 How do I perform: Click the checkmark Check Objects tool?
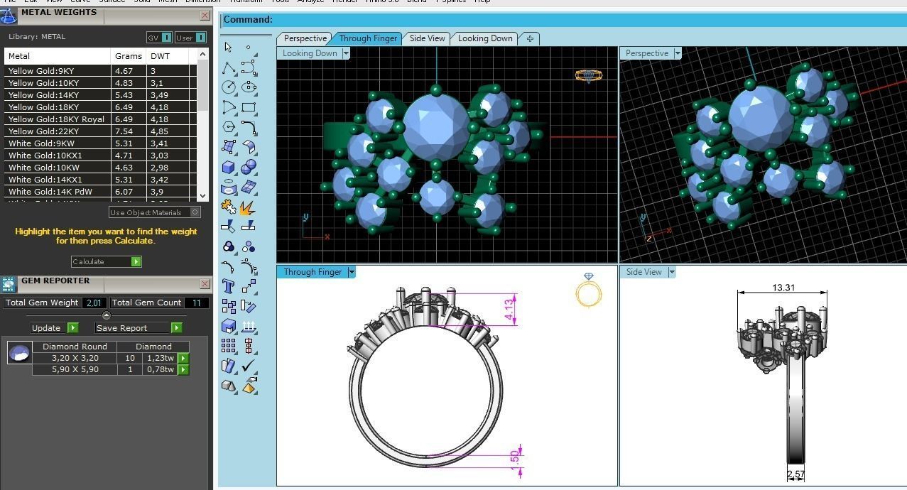(x=249, y=366)
